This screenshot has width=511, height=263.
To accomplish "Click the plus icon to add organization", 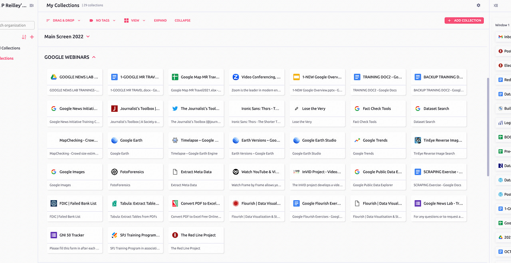I will click(32, 37).
